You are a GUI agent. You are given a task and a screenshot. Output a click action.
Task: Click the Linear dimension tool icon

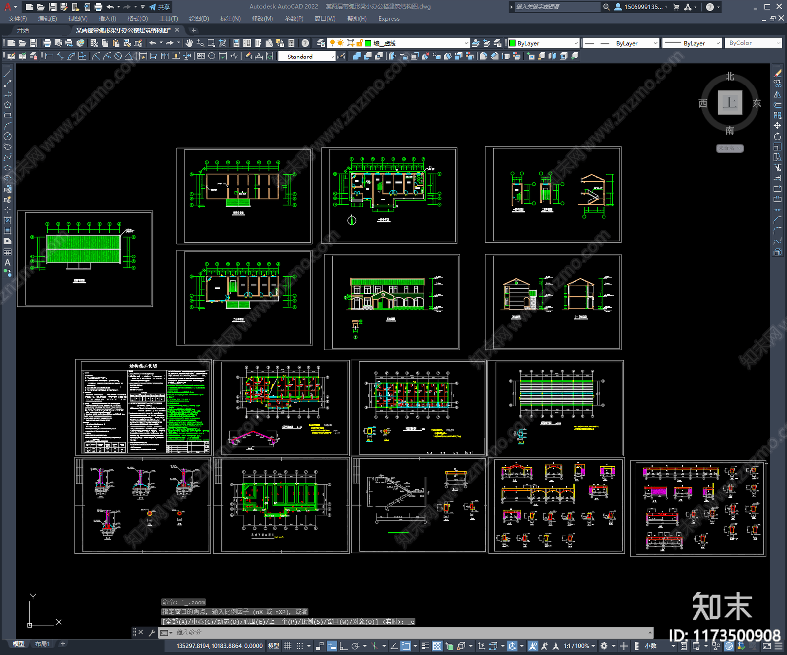[x=49, y=56]
